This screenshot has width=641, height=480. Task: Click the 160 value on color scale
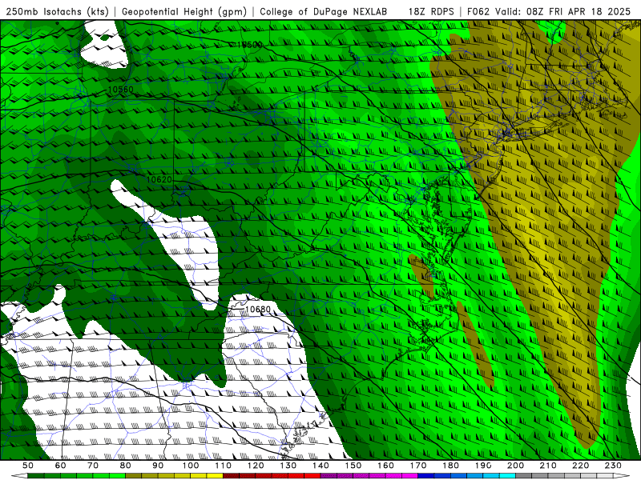385,466
